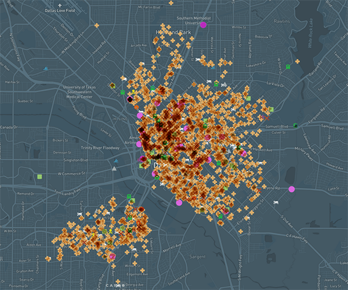Click the white bed icon near S 2nd Ave
This screenshot has width=348, height=290.
[275, 202]
